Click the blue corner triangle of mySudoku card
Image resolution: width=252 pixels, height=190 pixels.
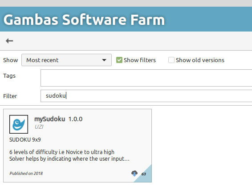tap(146, 176)
